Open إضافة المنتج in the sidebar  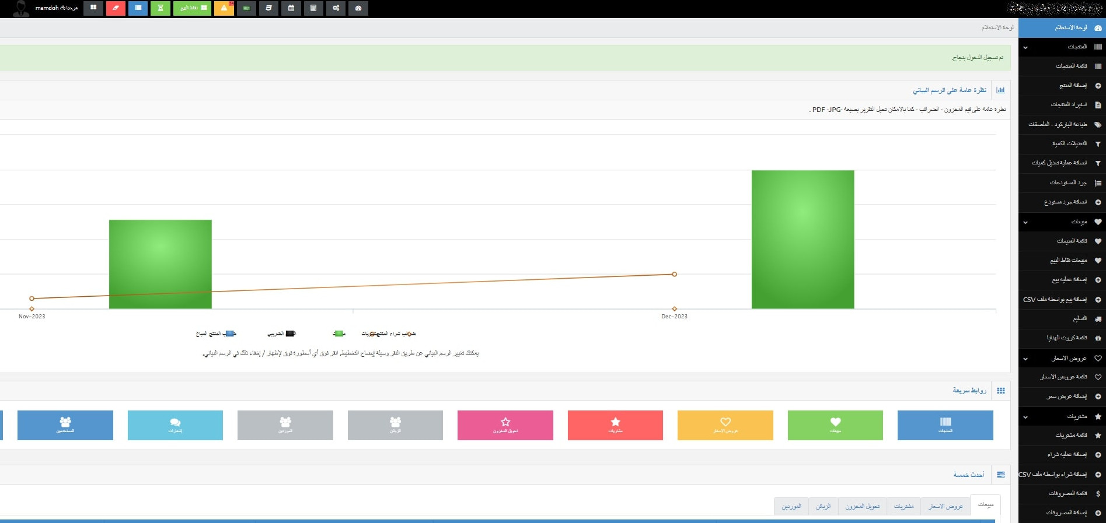1073,85
